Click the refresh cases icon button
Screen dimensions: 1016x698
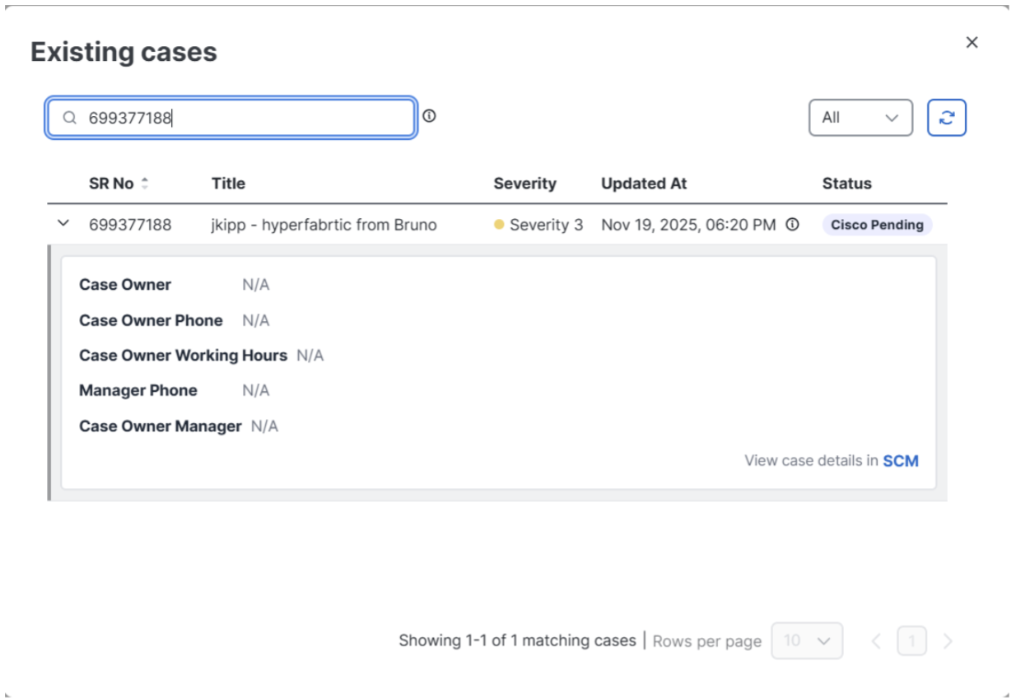tap(946, 118)
